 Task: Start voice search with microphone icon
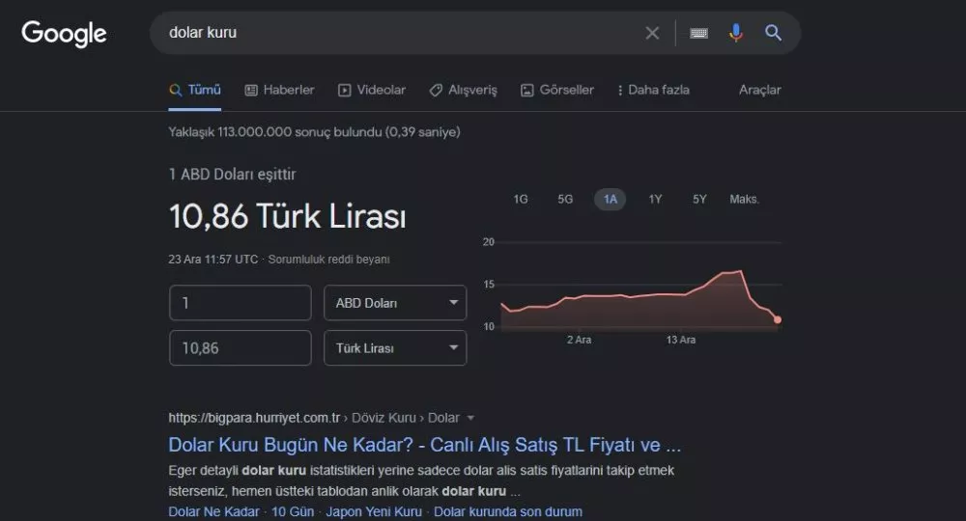click(x=736, y=33)
